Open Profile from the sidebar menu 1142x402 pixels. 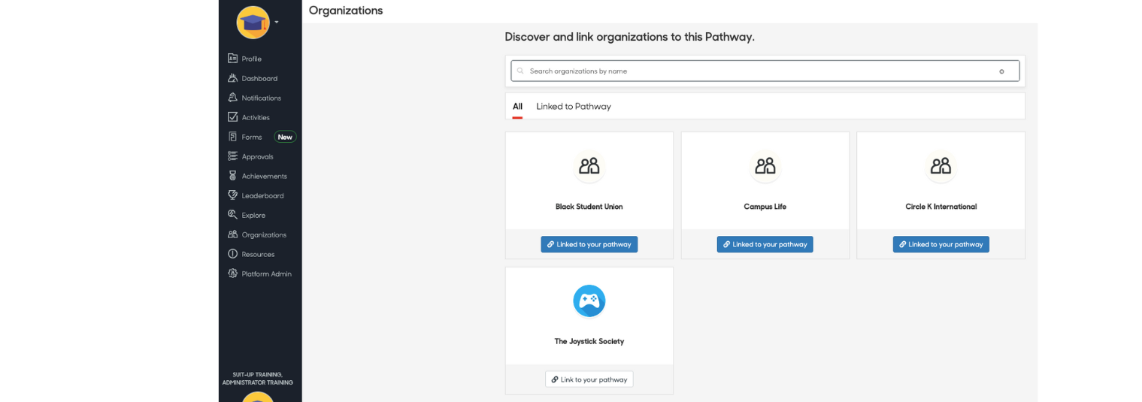click(x=252, y=59)
